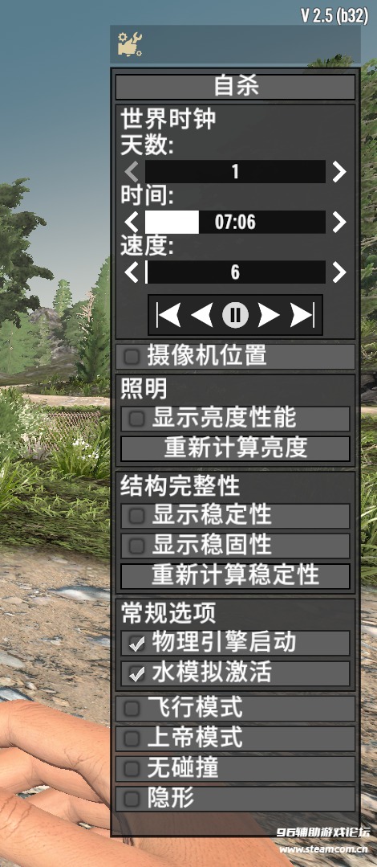The image size is (377, 867).
Task: Click the forward play triangle icon
Action: click(x=269, y=315)
